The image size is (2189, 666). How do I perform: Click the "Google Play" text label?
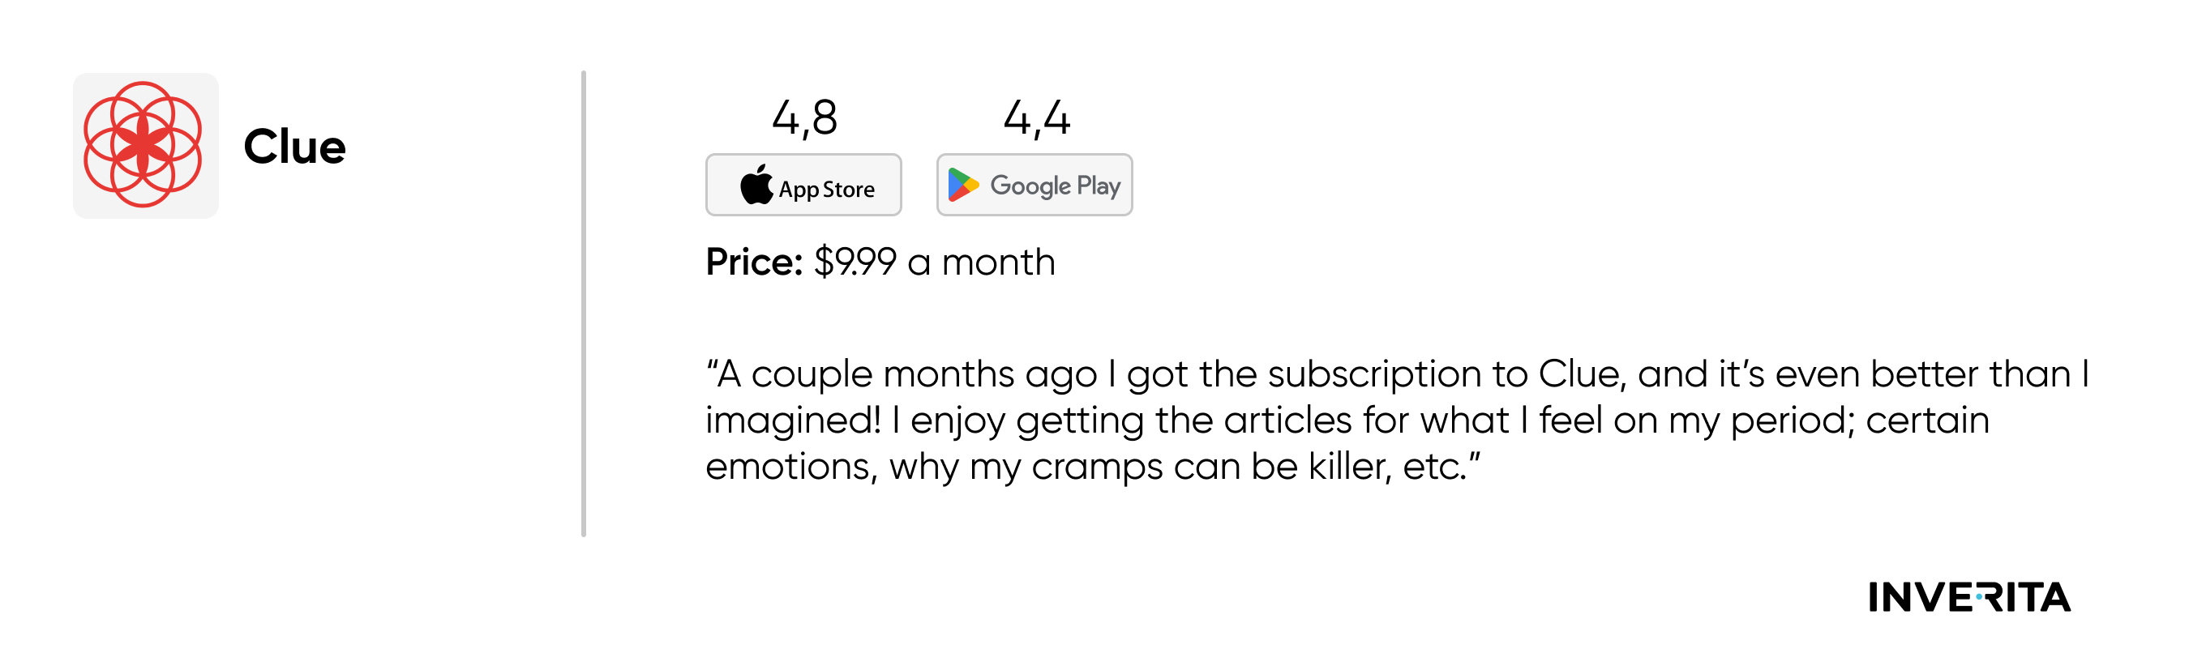1055,186
